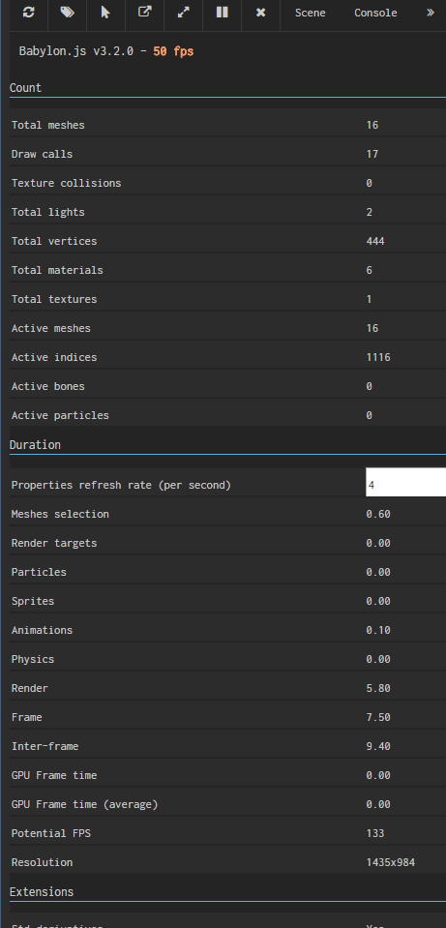Image resolution: width=446 pixels, height=928 pixels.
Task: Click the Render value 5.80
Action: point(378,688)
